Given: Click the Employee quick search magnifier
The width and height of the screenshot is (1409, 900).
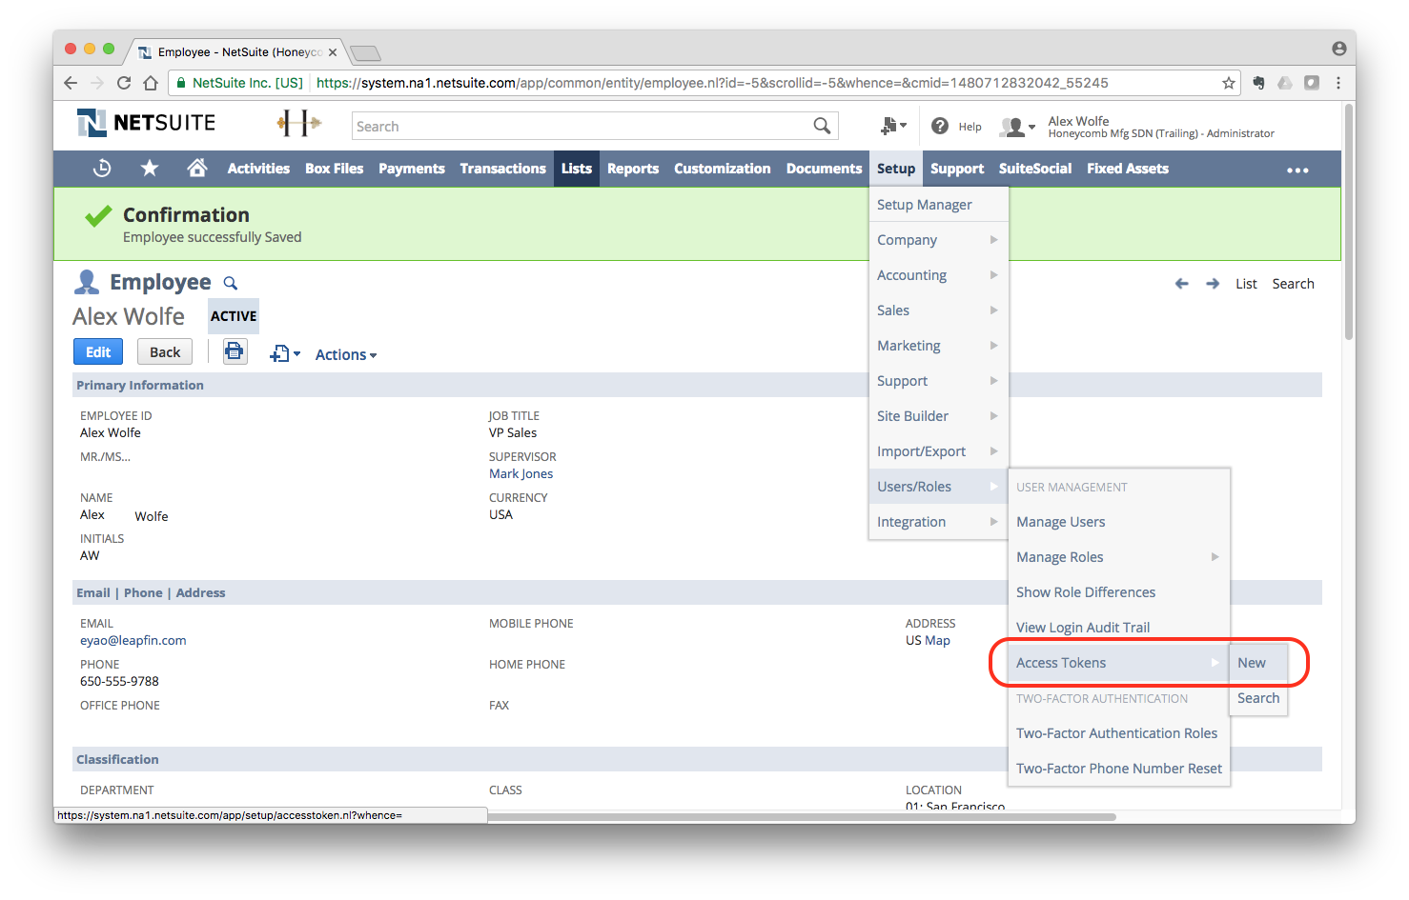Looking at the screenshot, I should 231,283.
